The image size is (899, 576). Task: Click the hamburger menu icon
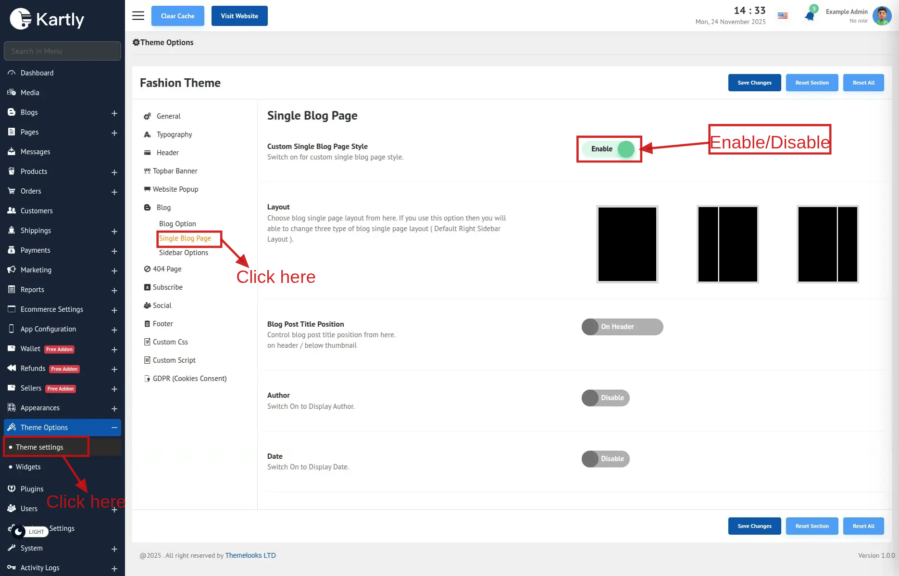[x=138, y=16]
